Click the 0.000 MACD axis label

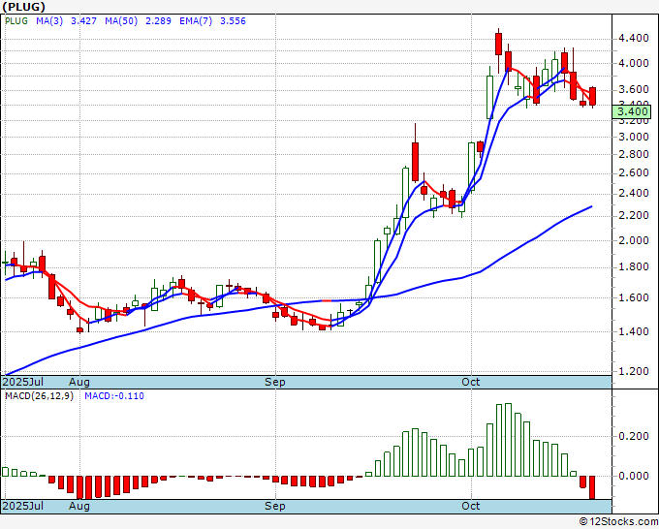point(634,476)
